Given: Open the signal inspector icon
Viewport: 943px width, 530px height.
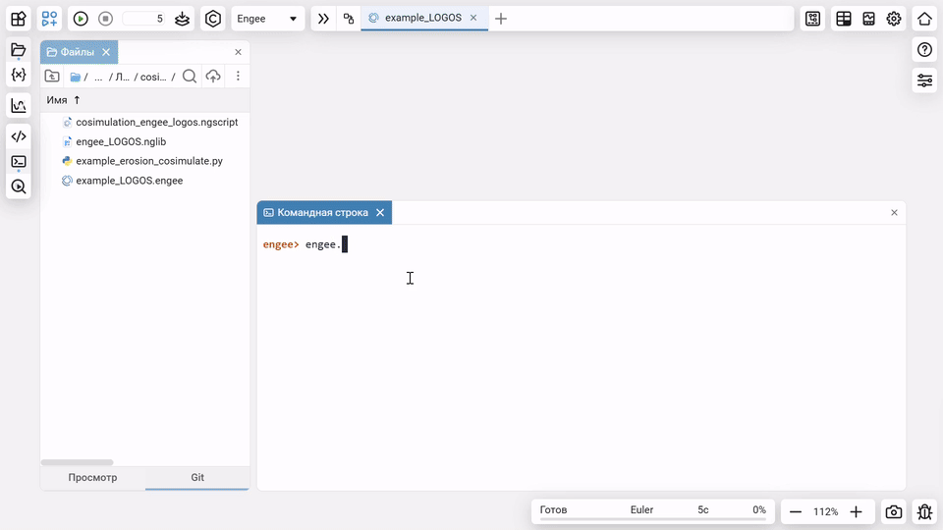Looking at the screenshot, I should (812, 19).
